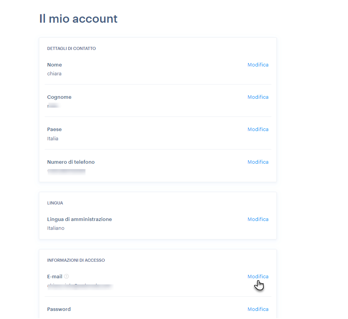Click the 'Il mio account' page title

78,18
